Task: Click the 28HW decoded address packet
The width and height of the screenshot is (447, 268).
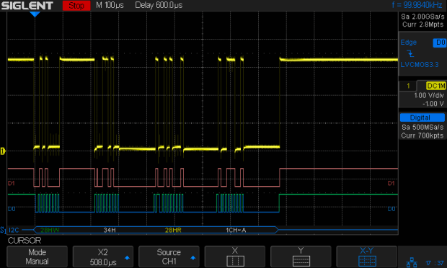Action: click(50, 230)
